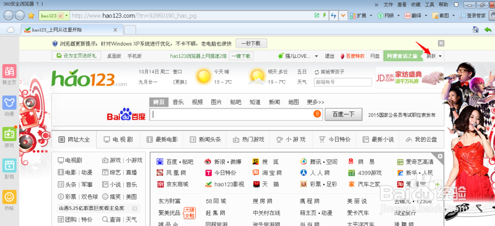Open a new blank browser tab

[130, 30]
